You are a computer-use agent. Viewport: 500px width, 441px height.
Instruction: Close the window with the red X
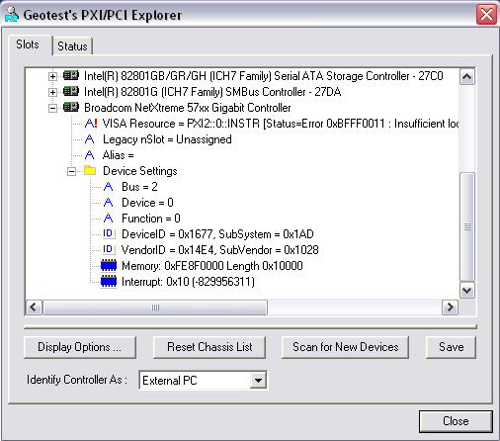coord(486,14)
